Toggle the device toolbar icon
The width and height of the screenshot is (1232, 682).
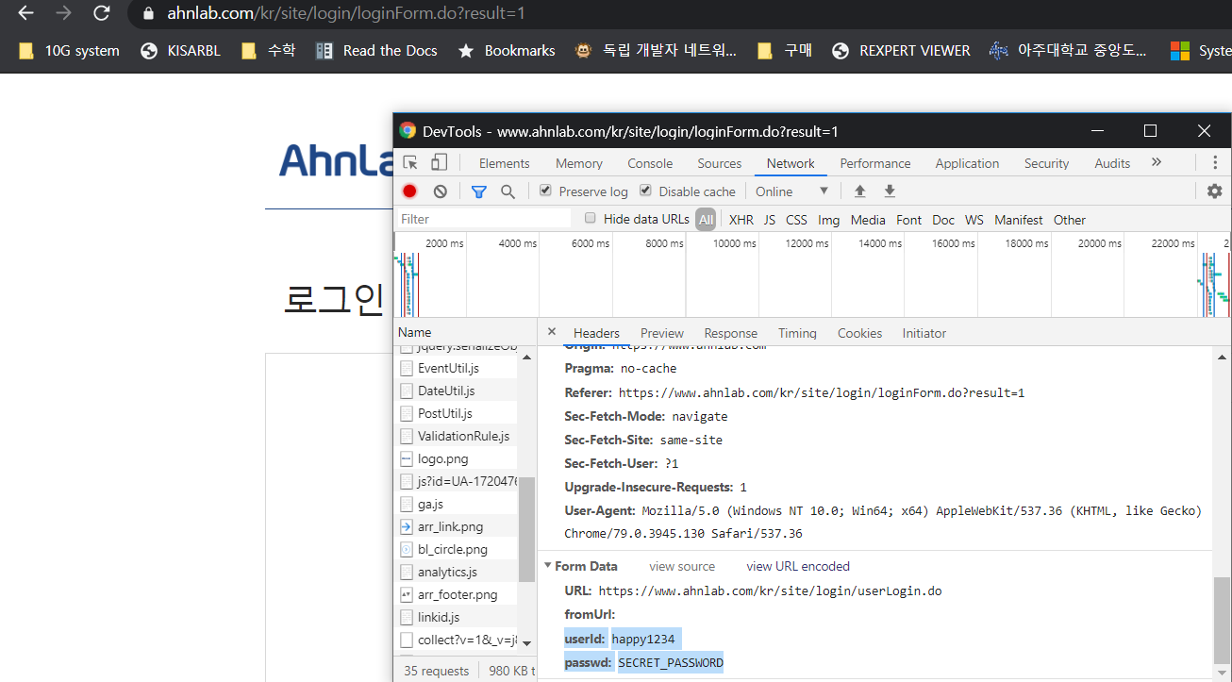pos(440,162)
